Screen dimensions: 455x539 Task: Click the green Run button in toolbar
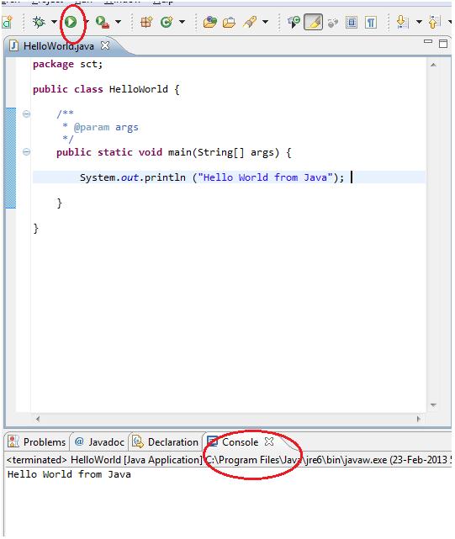[71, 22]
